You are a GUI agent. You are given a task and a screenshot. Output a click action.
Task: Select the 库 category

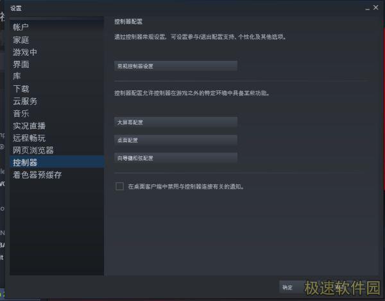pyautogui.click(x=17, y=76)
